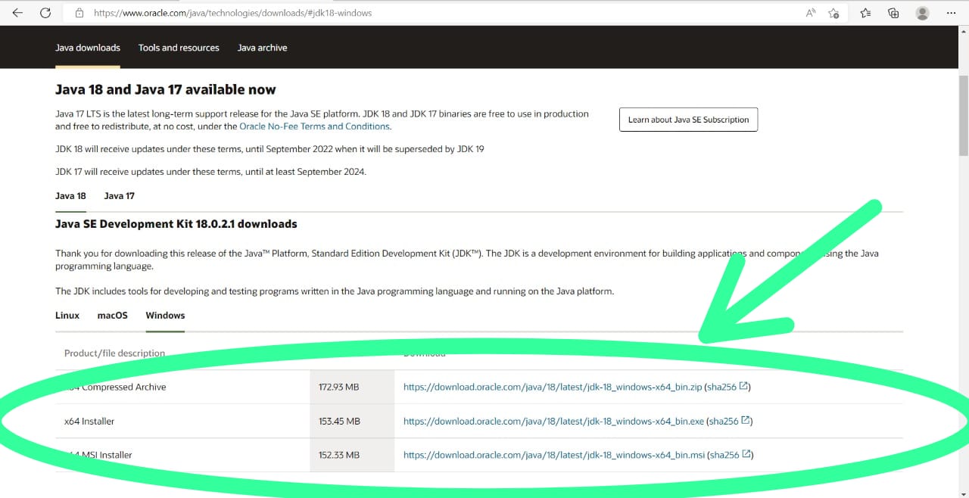
Task: Download the jdk-18_windows-x64_bin.exe link
Action: 553,421
